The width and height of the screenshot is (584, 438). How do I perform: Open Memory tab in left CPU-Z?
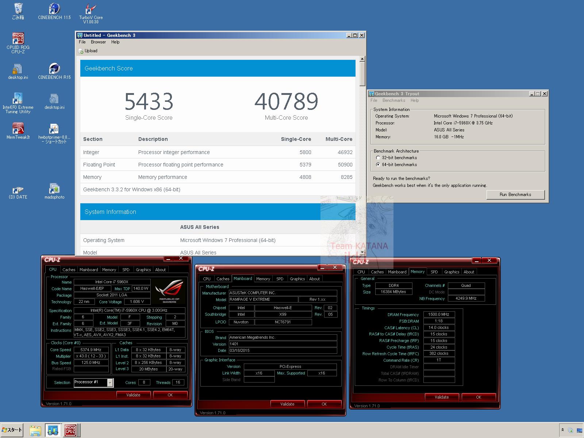click(x=109, y=270)
